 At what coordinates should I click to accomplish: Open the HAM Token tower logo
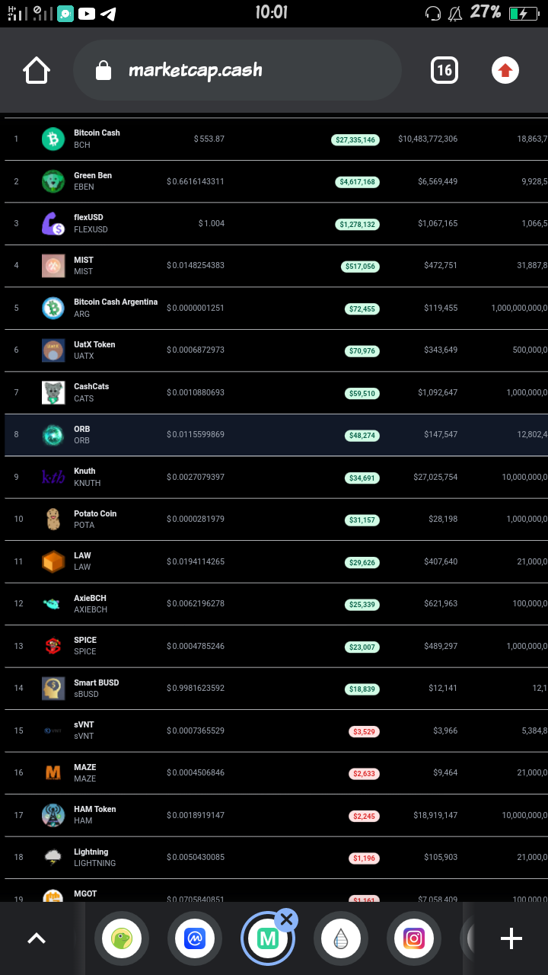[x=53, y=815]
